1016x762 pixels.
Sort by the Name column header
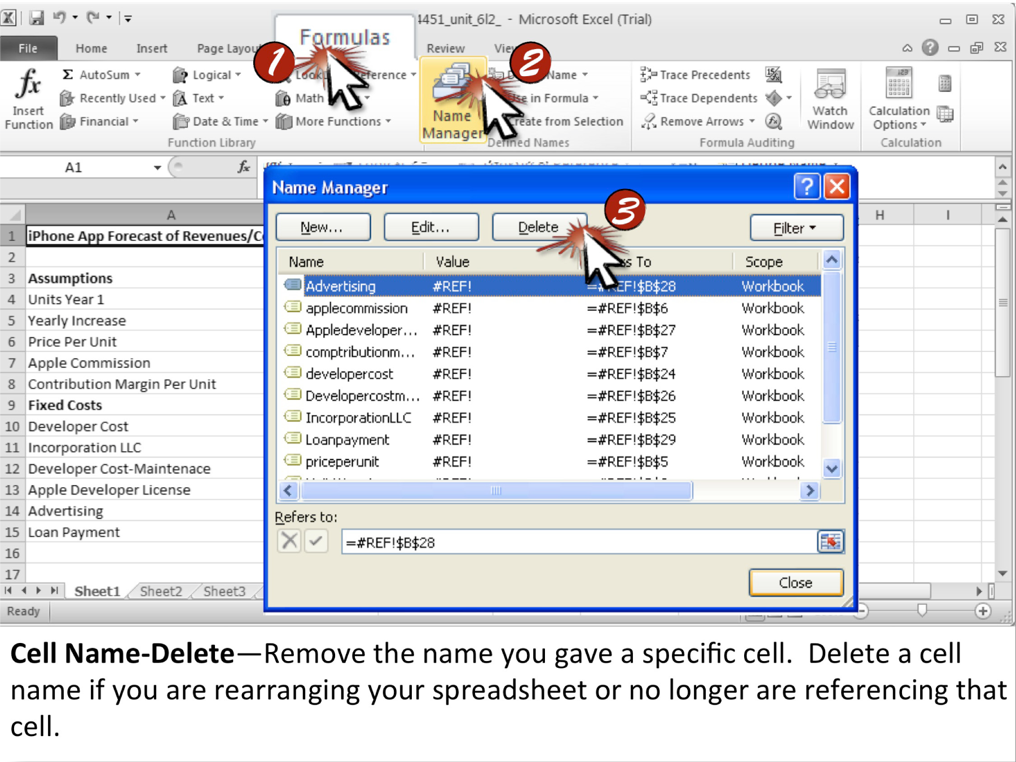tap(351, 262)
